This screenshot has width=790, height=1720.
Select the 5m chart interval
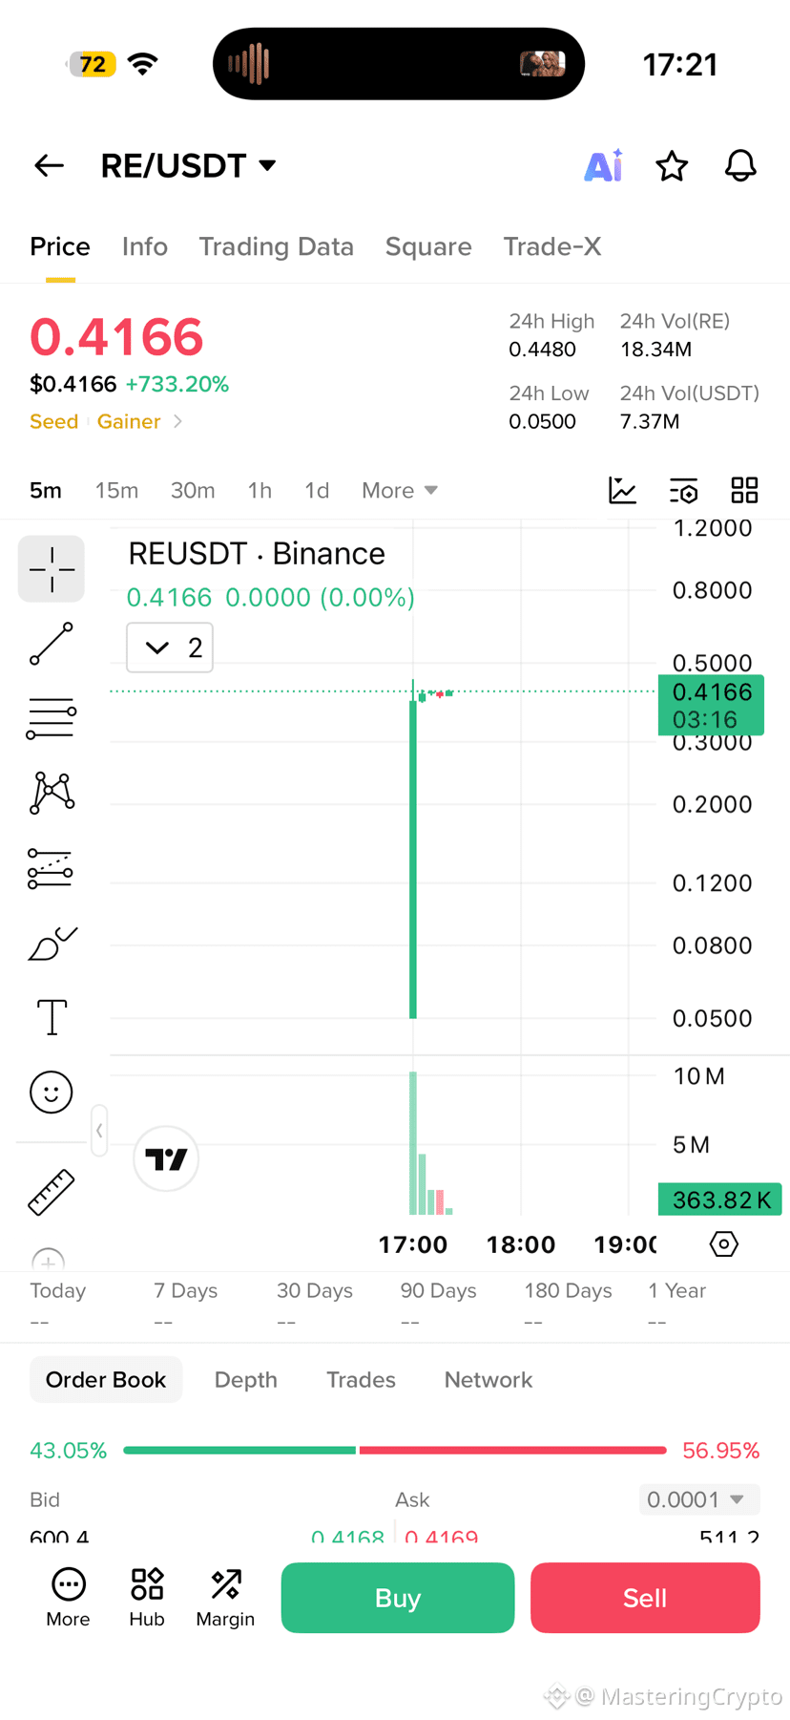[x=46, y=491]
